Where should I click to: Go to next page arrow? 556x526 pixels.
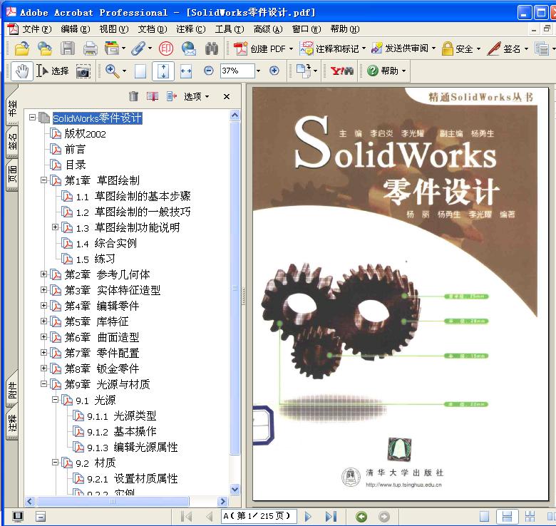click(x=308, y=516)
